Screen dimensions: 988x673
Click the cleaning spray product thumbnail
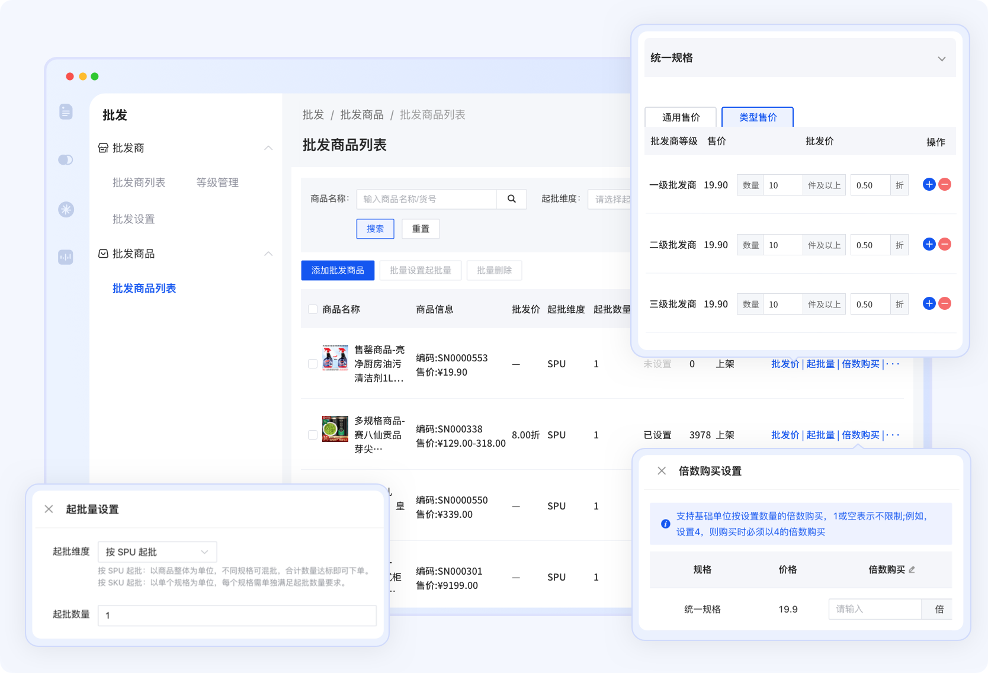coord(335,358)
